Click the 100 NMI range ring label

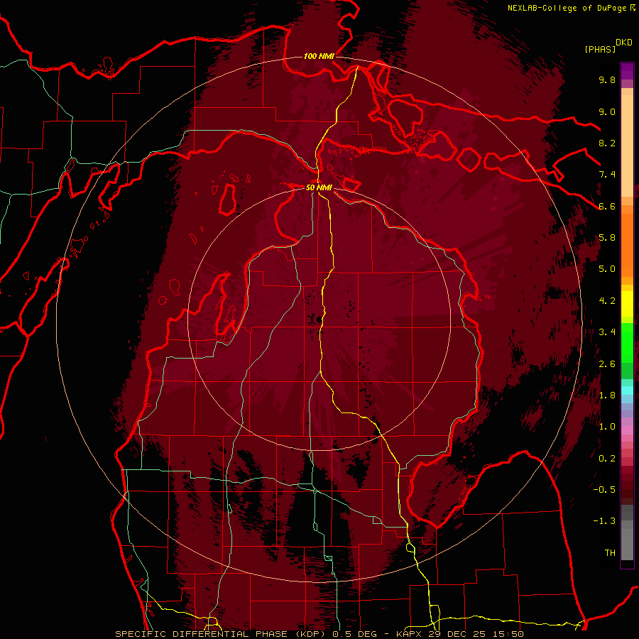click(x=319, y=56)
